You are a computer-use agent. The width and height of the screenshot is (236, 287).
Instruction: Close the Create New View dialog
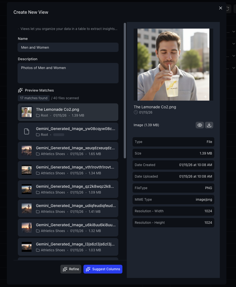coord(220,8)
